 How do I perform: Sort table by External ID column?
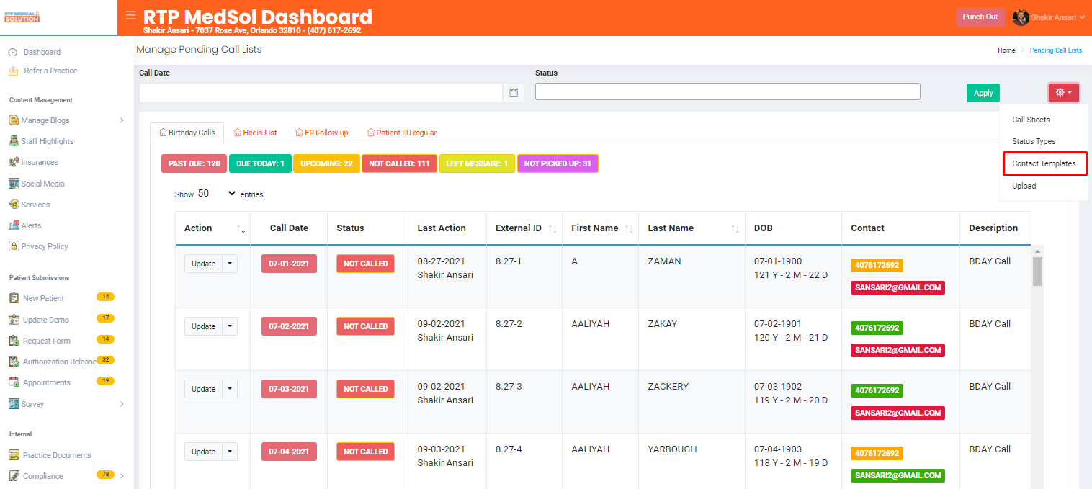pyautogui.click(x=526, y=228)
